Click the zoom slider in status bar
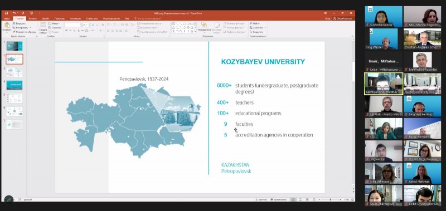 coord(331,200)
